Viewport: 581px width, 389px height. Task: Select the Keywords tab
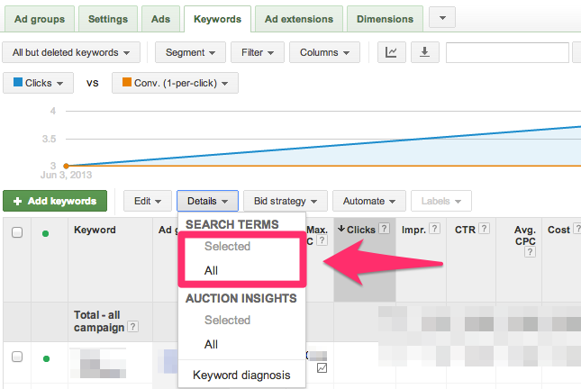tap(217, 19)
